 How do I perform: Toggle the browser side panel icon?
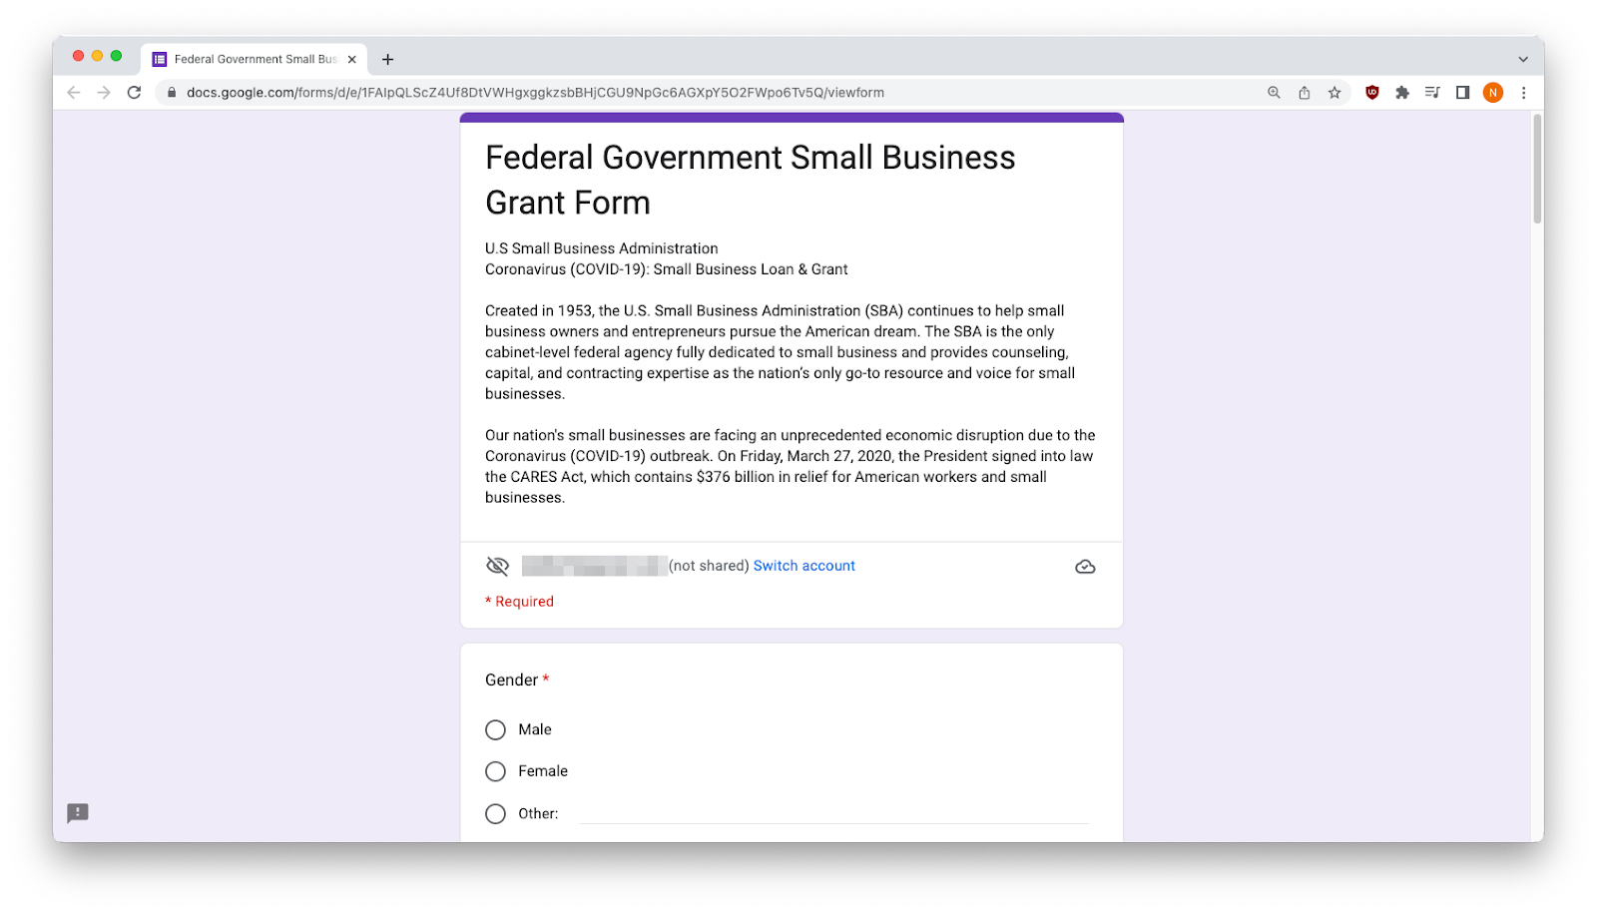(1462, 93)
